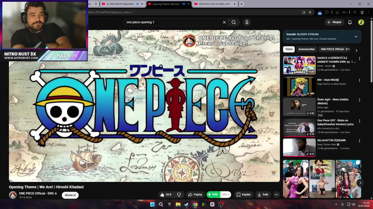Viewport: 373px width, 209px height.
Task: Subscribe with the Abone ol button
Action: 70,195
